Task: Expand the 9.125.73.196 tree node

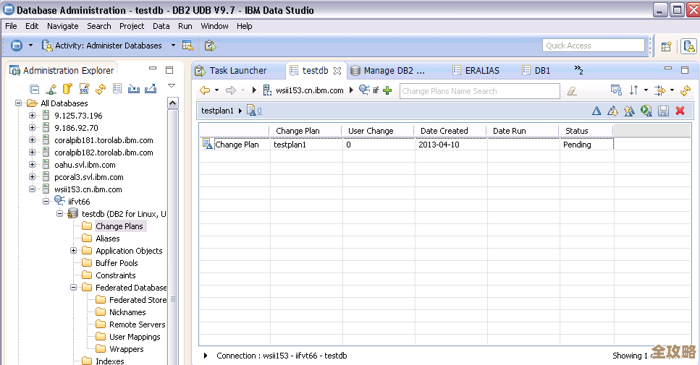Action: [32, 116]
